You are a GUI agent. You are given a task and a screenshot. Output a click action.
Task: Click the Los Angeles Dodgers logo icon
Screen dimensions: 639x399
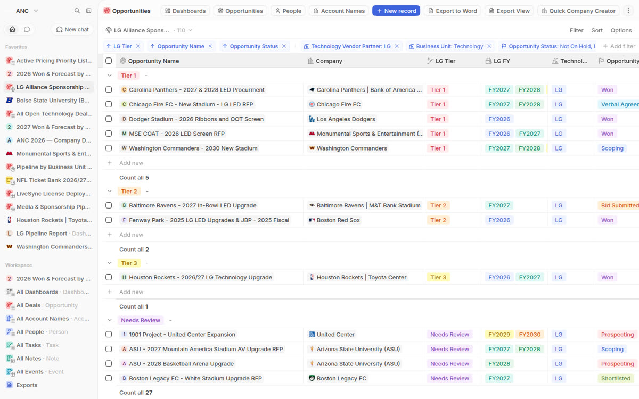click(x=312, y=119)
